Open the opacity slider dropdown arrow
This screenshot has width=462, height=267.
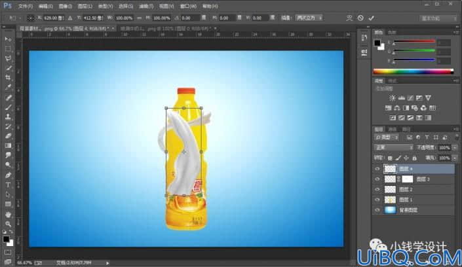point(455,147)
